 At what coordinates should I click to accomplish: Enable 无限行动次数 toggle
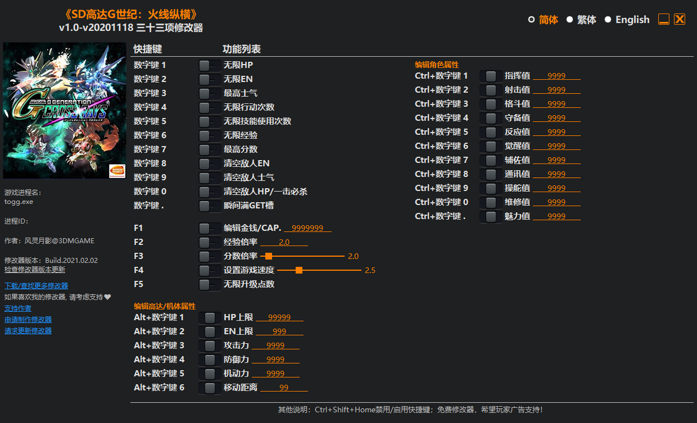point(210,107)
